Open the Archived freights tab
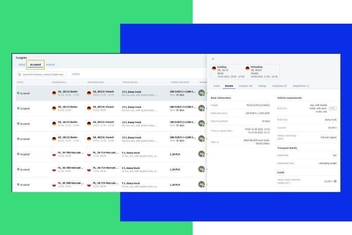 (50, 65)
